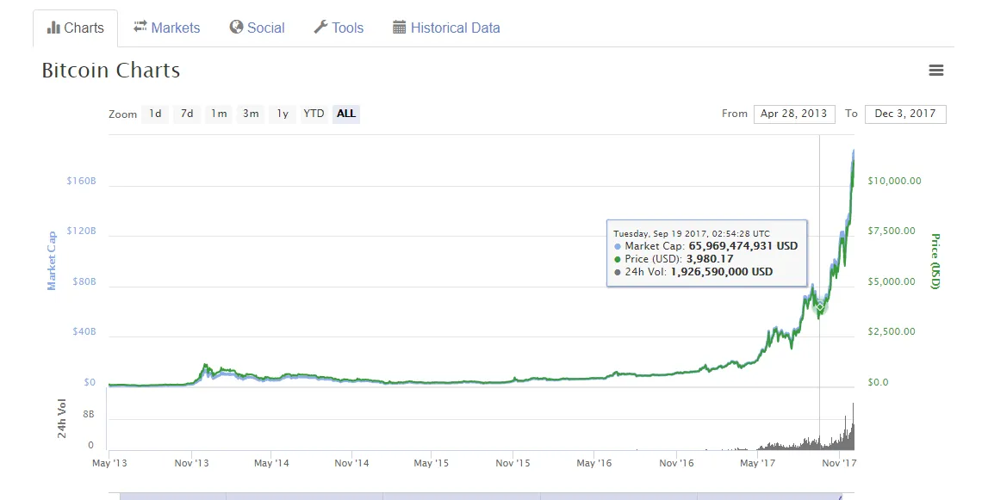Click the Nov '15 x-axis label

513,463
